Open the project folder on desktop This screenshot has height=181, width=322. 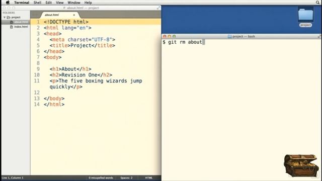tap(305, 17)
